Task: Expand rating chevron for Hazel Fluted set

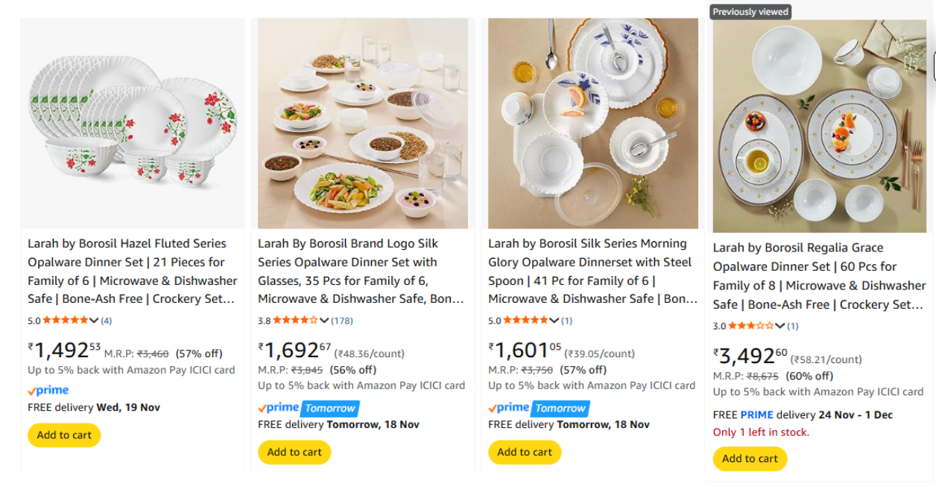Action: (x=94, y=321)
